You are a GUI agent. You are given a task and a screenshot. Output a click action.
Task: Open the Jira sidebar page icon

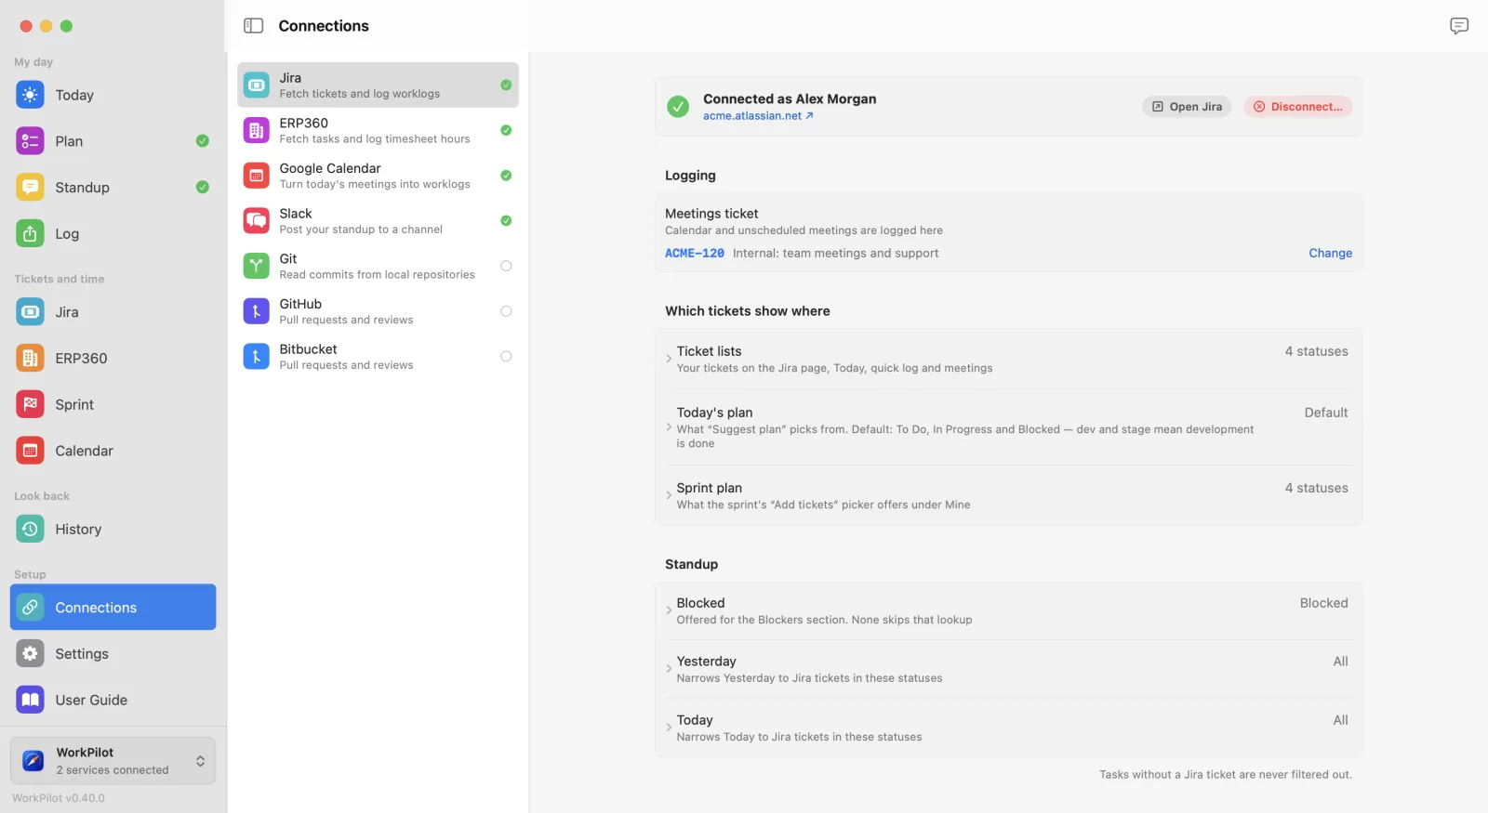tap(30, 312)
